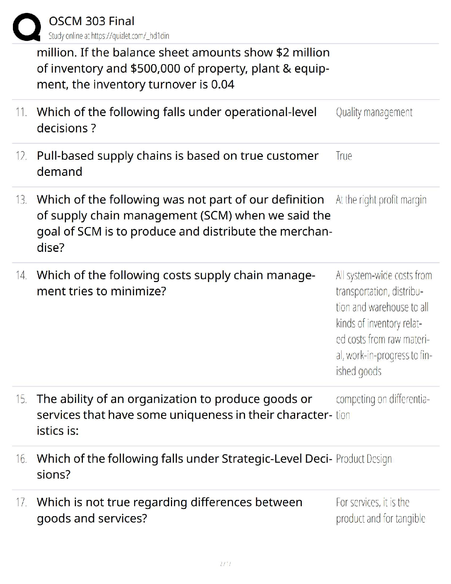Click the answer "True"

coord(344,156)
